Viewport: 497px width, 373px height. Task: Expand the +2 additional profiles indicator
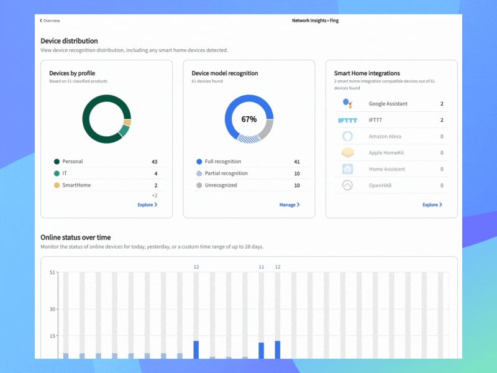[154, 196]
